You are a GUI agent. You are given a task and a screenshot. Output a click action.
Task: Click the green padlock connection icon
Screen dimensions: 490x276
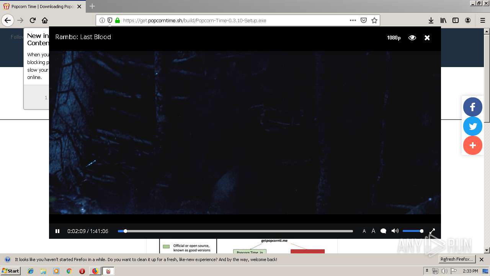pyautogui.click(x=118, y=20)
